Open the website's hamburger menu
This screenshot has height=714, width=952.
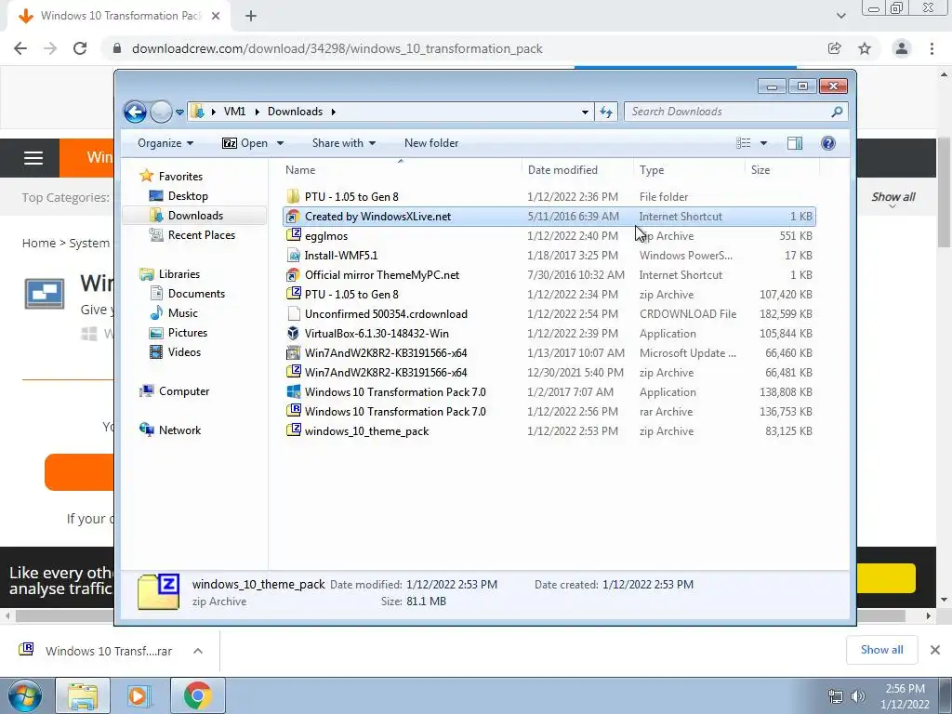[33, 158]
